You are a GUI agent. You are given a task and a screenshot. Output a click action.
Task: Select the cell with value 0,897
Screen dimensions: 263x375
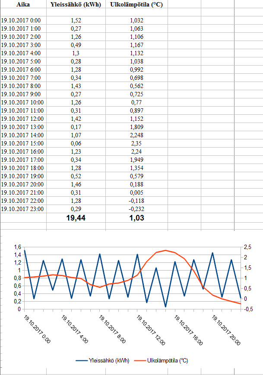point(136,110)
